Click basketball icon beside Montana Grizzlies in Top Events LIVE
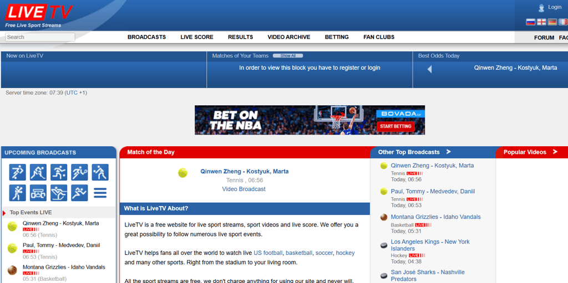568x283 pixels. 12,270
